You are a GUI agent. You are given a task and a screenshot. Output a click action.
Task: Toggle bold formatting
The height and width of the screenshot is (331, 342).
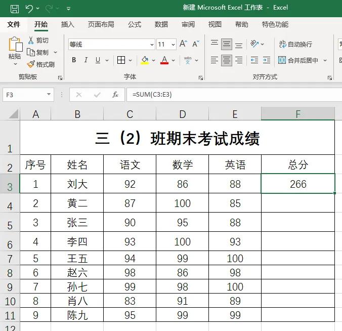[74, 60]
